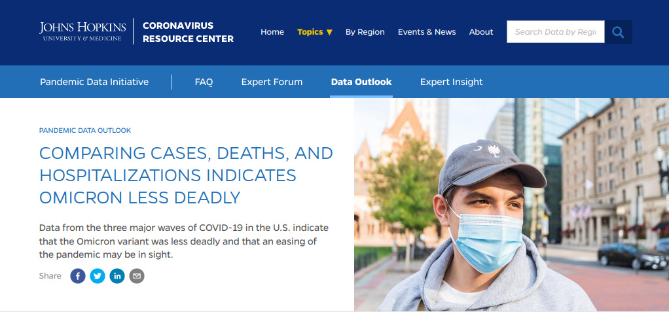Click the Johns Hopkins University & Medicine logo

(82, 31)
